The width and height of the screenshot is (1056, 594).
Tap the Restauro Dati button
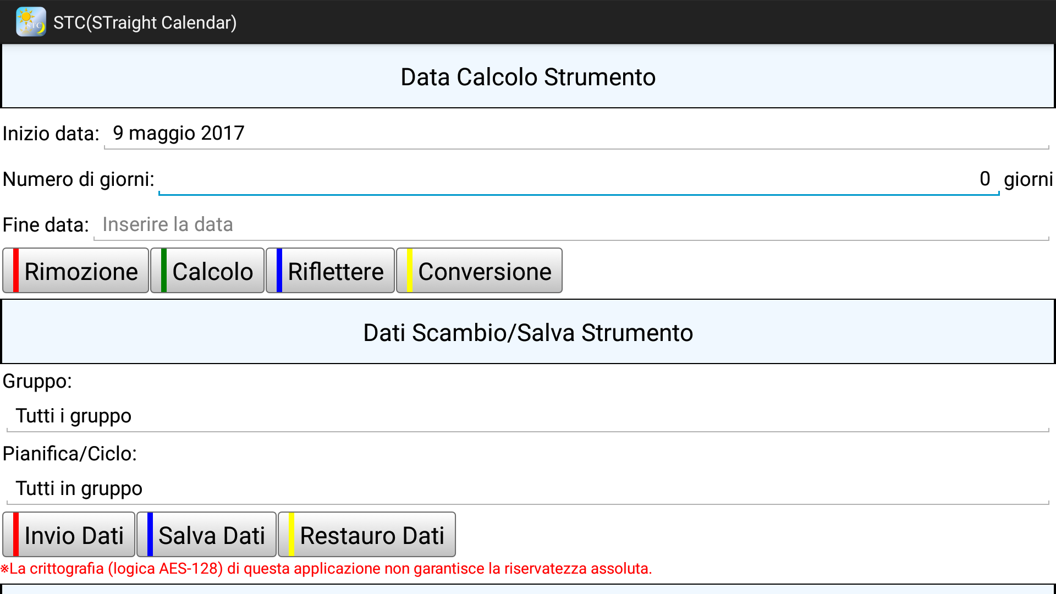click(367, 535)
